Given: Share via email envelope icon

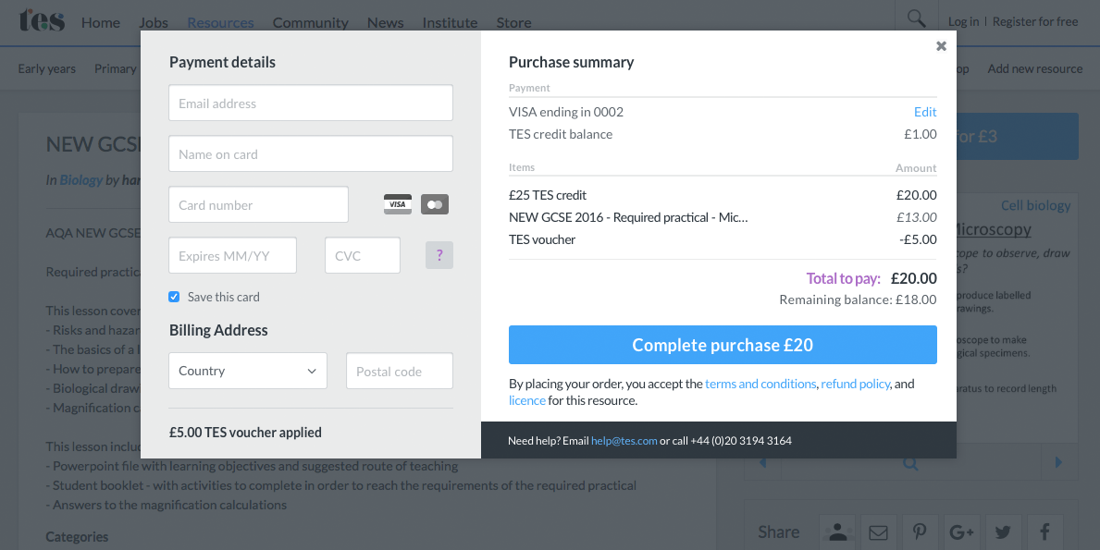Looking at the screenshot, I should (x=878, y=532).
